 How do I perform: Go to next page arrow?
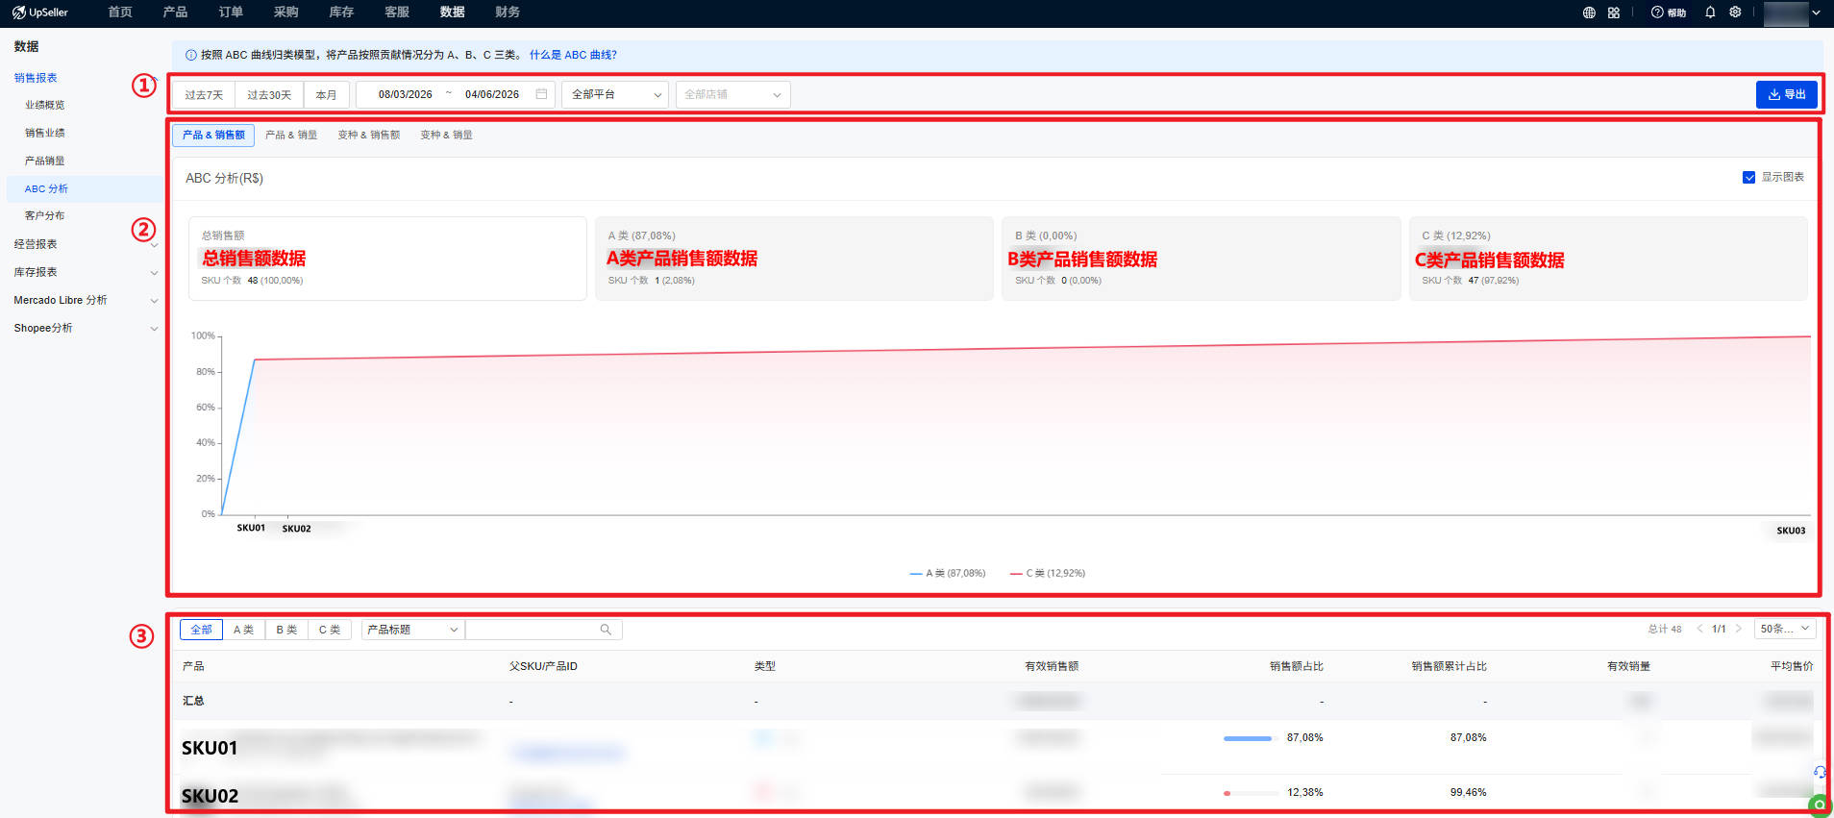click(x=1738, y=629)
